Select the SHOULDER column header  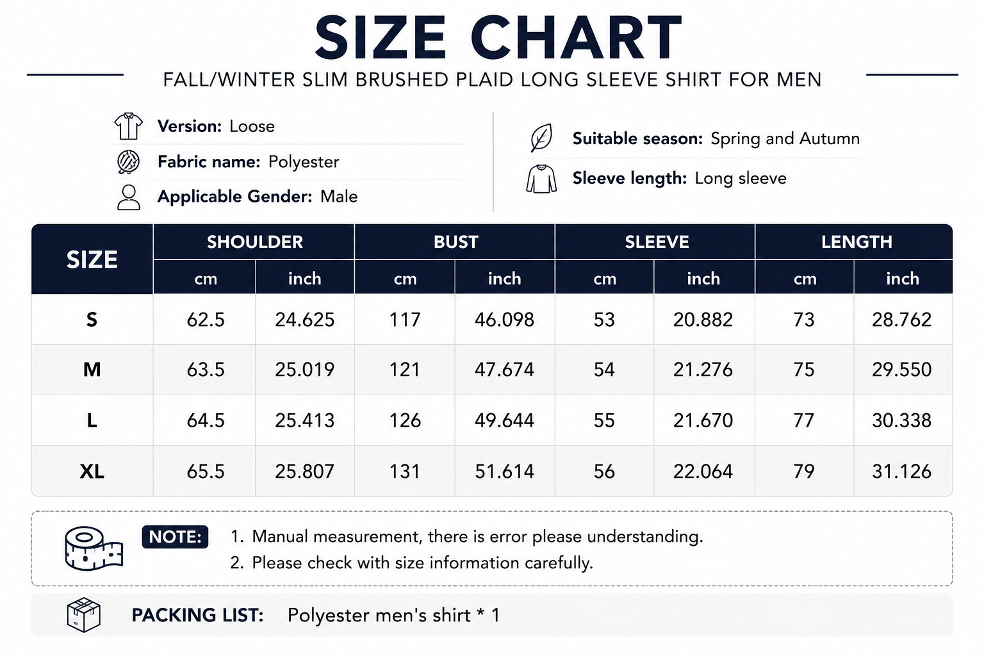(254, 242)
